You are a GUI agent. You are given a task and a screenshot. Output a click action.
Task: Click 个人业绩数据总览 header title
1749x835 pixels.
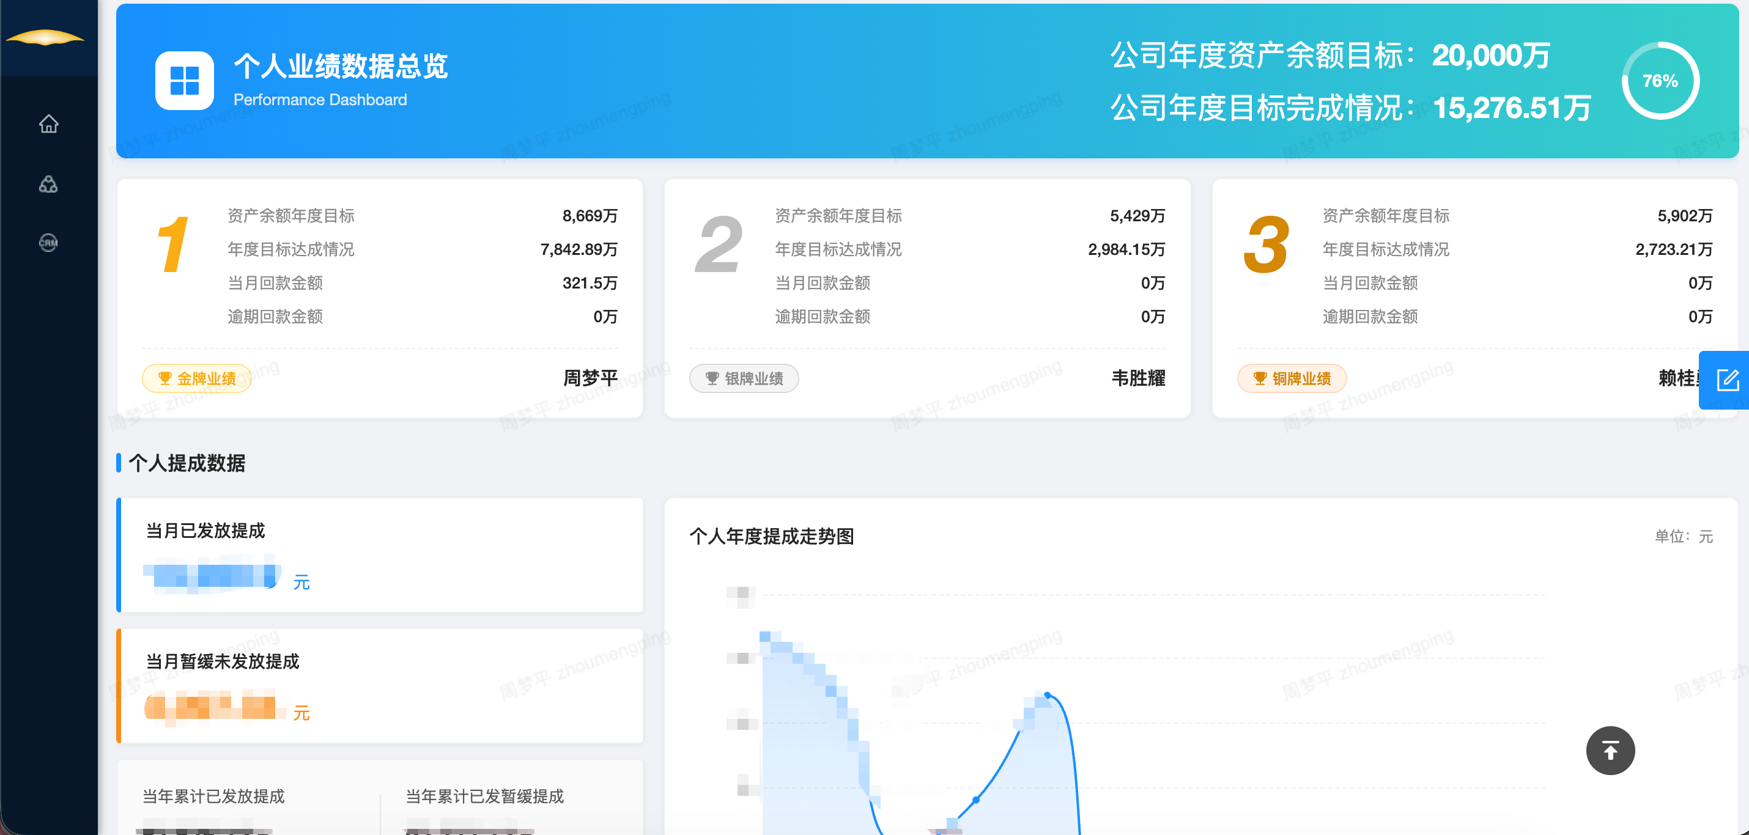click(x=341, y=67)
